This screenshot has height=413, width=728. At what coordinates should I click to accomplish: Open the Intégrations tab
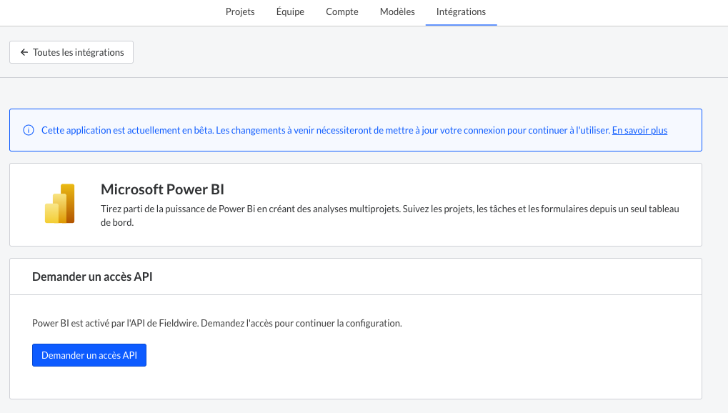point(461,11)
